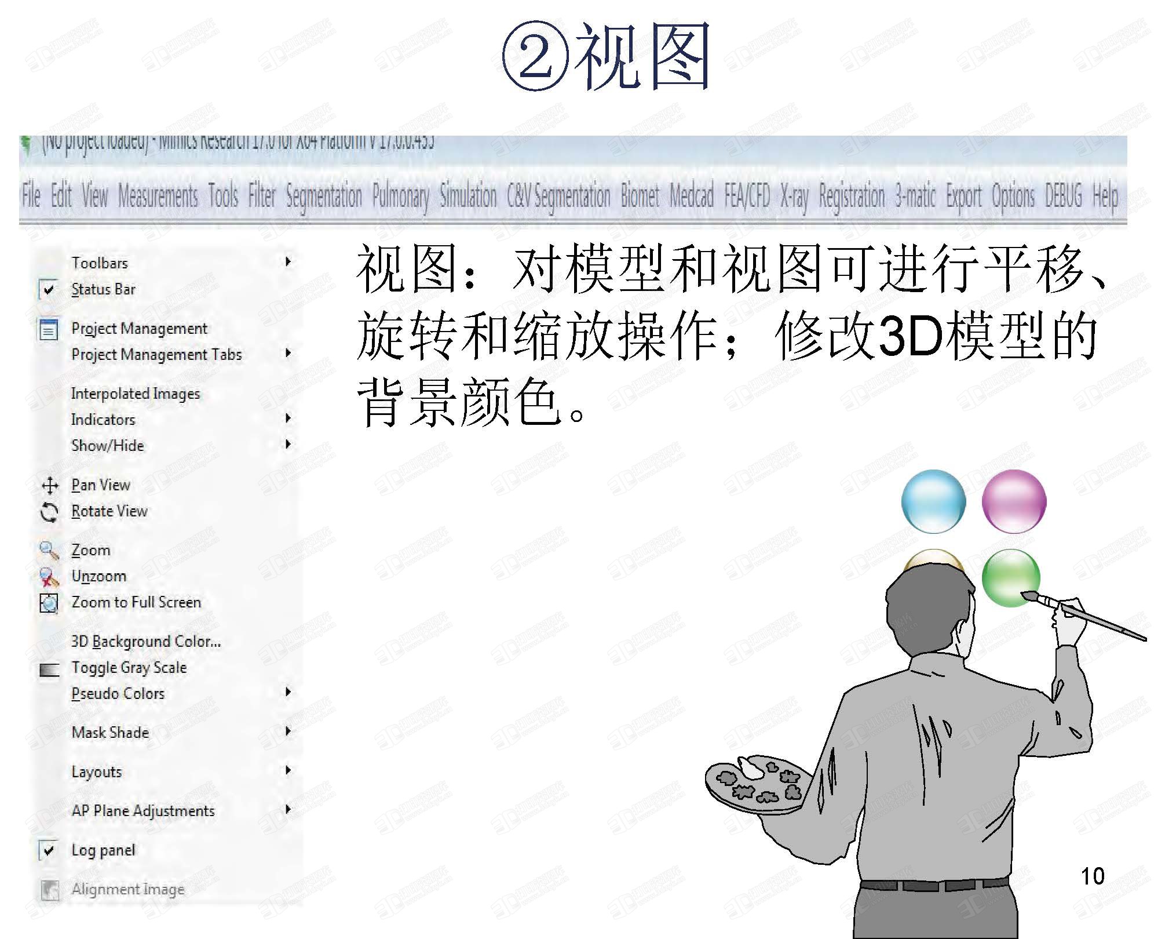Choose the Project Management entry
This screenshot has height=939, width=1176.
point(139,329)
